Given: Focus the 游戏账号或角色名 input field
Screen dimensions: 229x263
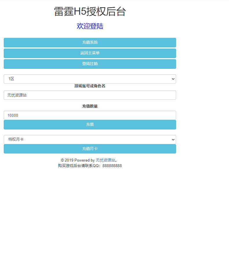Looking at the screenshot, I should click(x=90, y=95).
